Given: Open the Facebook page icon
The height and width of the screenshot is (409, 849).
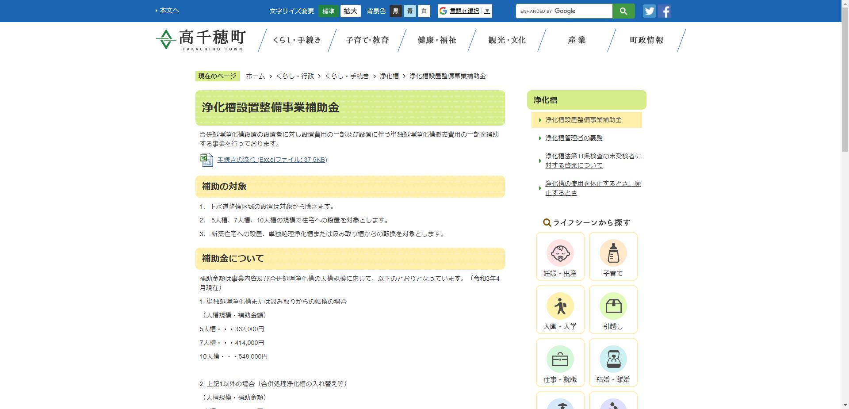Looking at the screenshot, I should [665, 11].
